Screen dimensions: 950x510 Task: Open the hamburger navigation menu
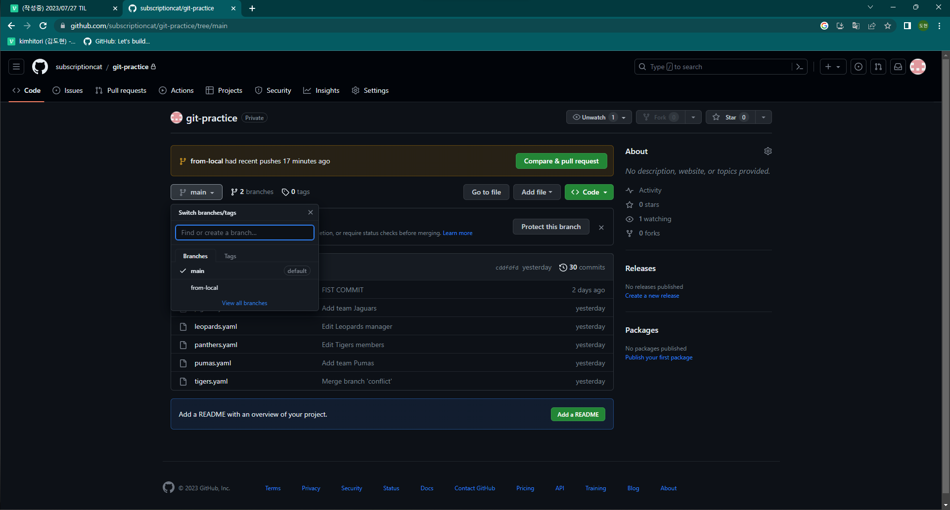tap(16, 67)
